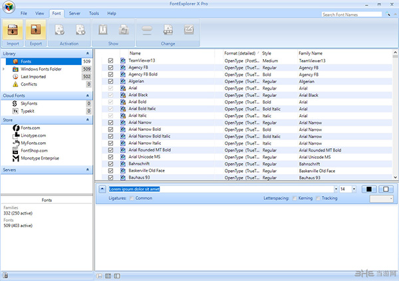Uncheck the TeamViewer13 font checkbox
Screen dimensions: 399x281
110,60
